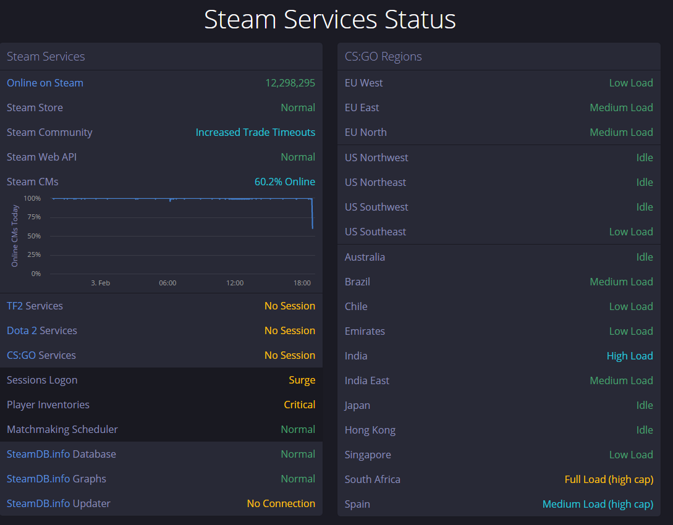Open the Dota 2 Services link

[42, 330]
